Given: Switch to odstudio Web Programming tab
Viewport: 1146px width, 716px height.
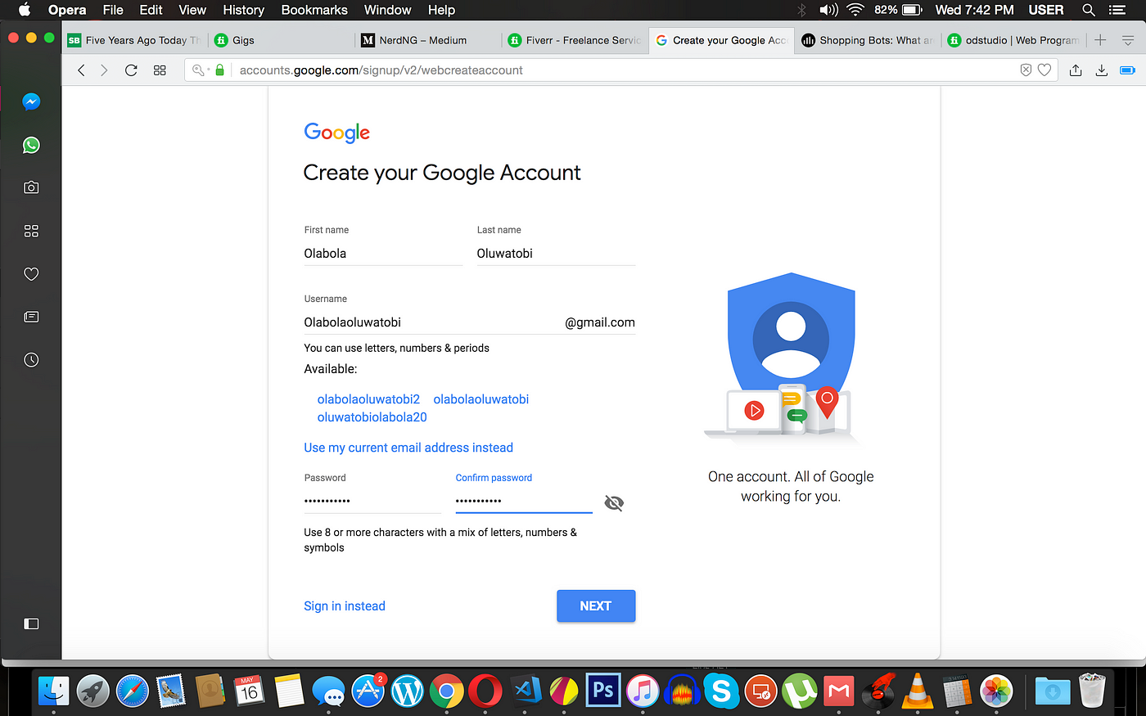Looking at the screenshot, I should 1014,40.
